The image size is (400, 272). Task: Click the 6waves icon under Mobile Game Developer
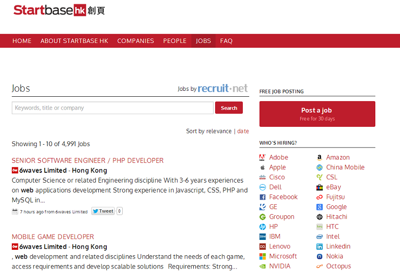(x=15, y=246)
